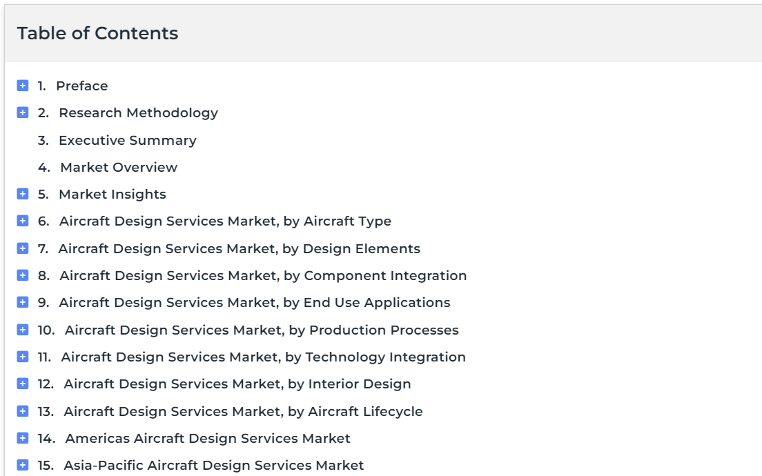Click plus icon beside by Interior Design
This screenshot has width=762, height=476.
point(23,384)
